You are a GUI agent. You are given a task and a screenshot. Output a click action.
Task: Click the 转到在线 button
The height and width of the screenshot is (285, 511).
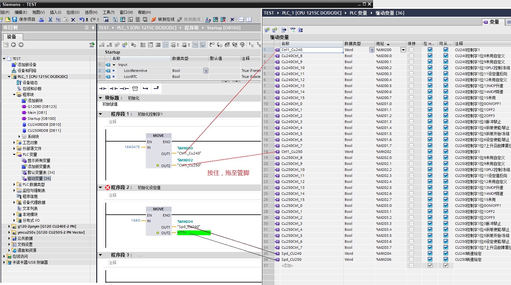(163, 20)
